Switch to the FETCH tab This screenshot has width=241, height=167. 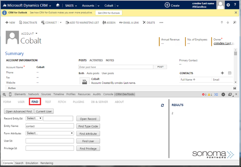pos(62,102)
